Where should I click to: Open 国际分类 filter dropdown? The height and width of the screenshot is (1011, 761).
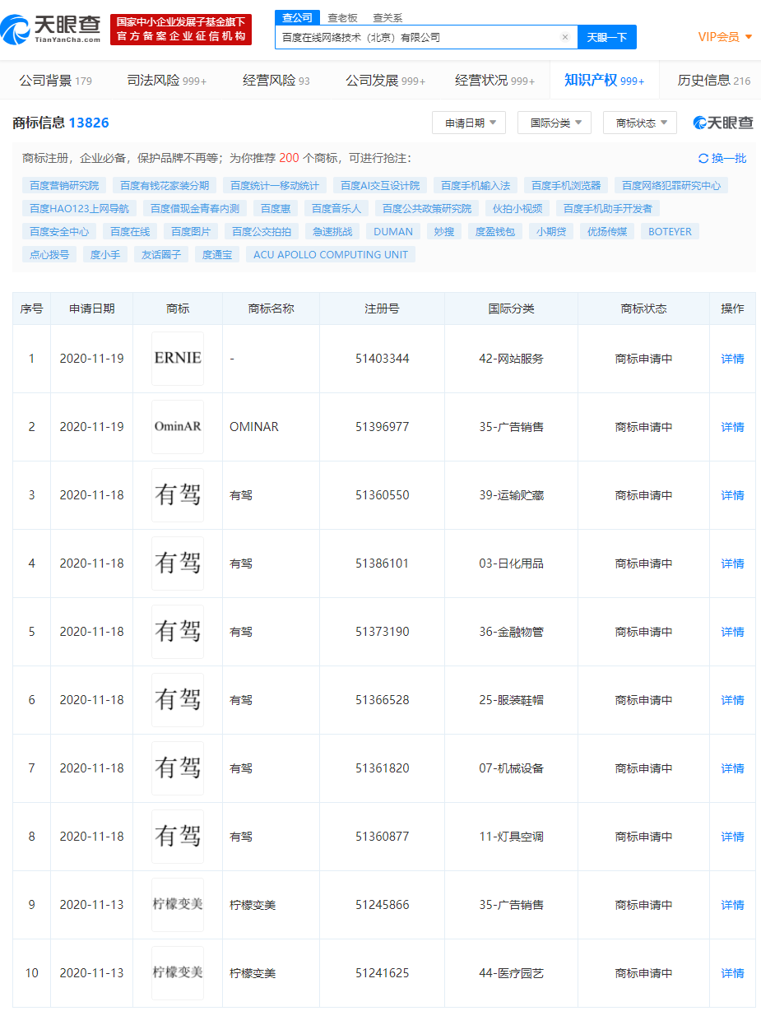click(x=555, y=123)
